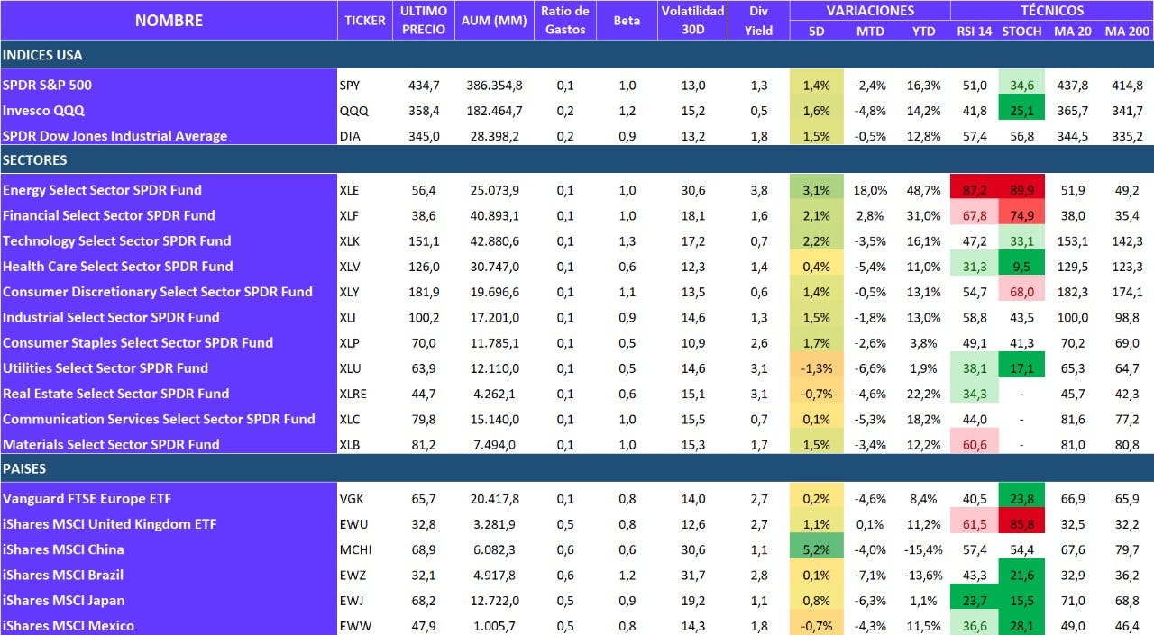Select the QQQ ticker cell
Screen dimensions: 1154x635
[365, 110]
